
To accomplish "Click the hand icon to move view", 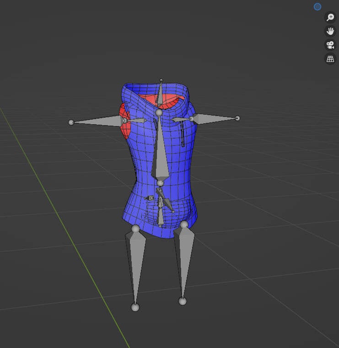I will (x=330, y=31).
